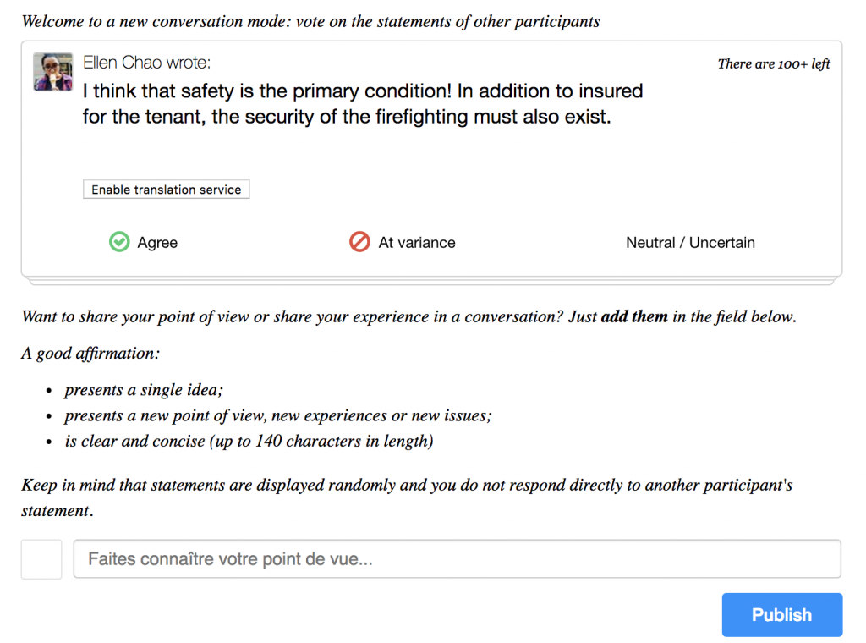This screenshot has width=866, height=643.
Task: Enable translation service button
Action: [166, 190]
